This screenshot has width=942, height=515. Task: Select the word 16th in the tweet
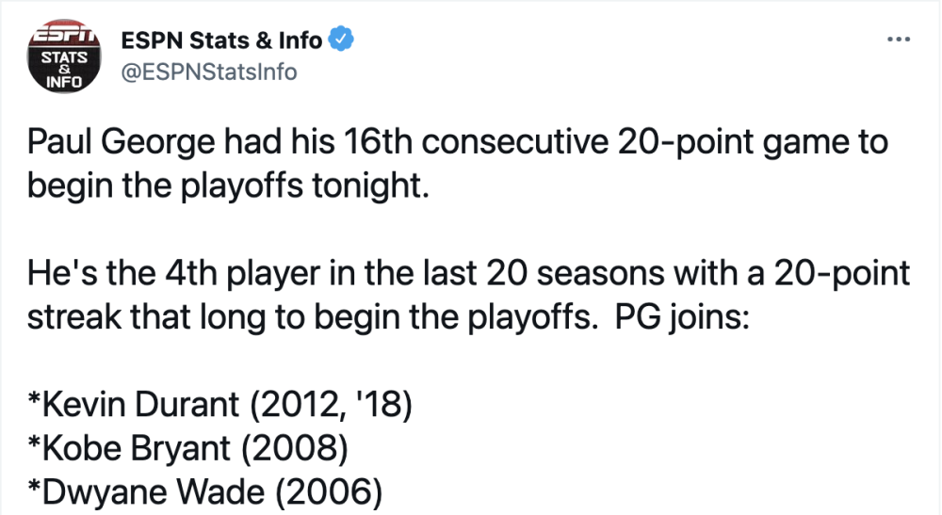tap(378, 142)
